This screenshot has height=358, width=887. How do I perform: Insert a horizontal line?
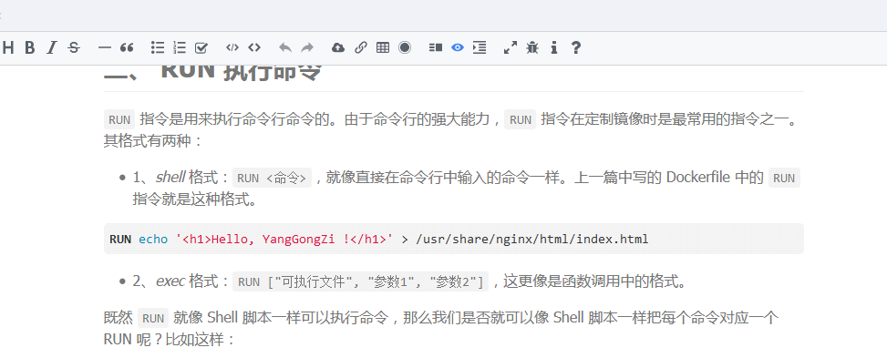(x=104, y=48)
